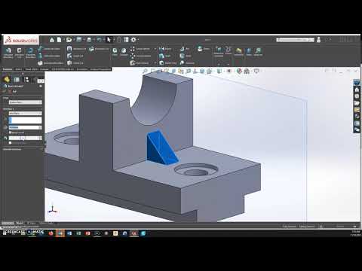The width and height of the screenshot is (362, 271).
Task: Open Design Library icon in task pane
Action: coord(357,96)
